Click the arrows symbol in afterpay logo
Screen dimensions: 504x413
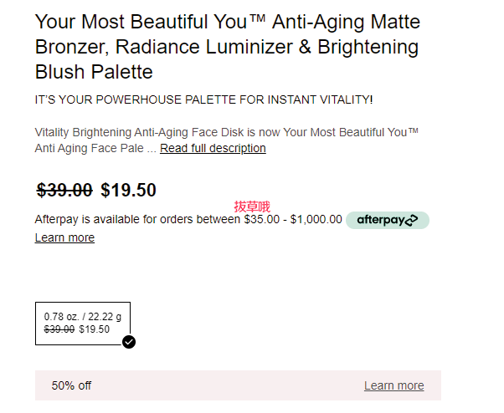pos(411,220)
